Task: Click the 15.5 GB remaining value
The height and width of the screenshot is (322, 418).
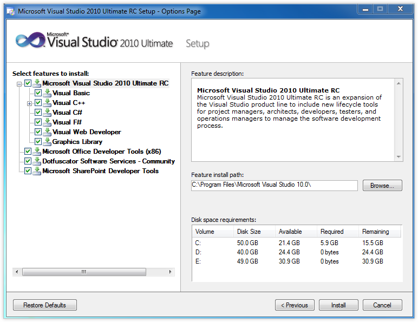Action: click(x=373, y=243)
